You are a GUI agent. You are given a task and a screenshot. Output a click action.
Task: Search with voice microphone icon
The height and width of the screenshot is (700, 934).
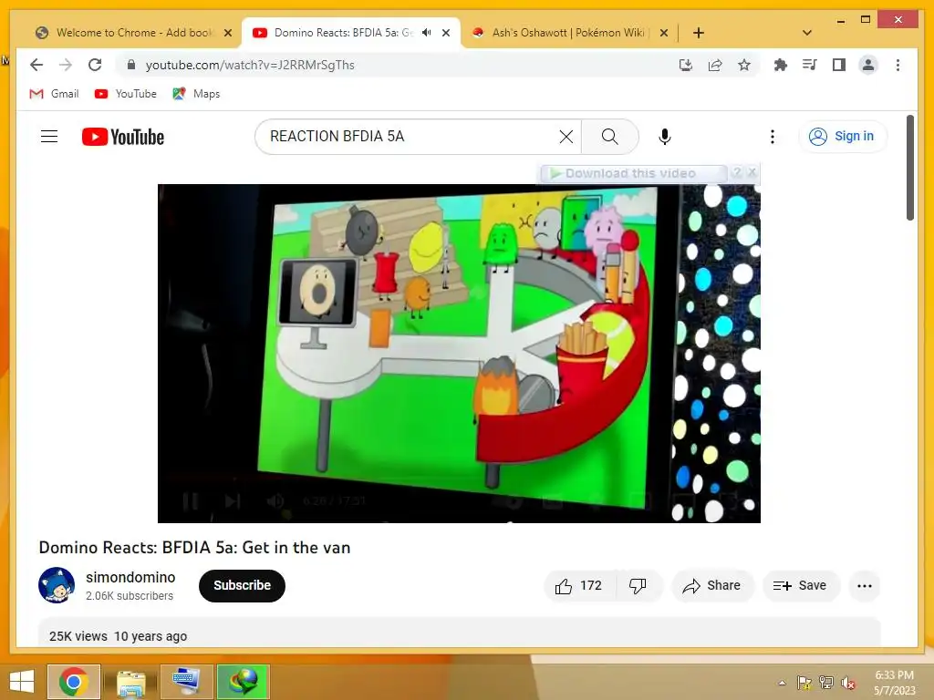pos(665,137)
